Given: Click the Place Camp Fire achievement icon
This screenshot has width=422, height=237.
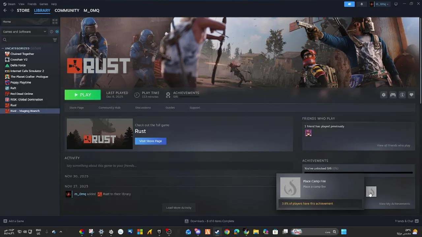Looking at the screenshot, I should 371,192.
